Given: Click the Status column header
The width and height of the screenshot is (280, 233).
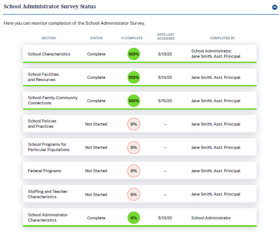Looking at the screenshot, I should [96, 38].
